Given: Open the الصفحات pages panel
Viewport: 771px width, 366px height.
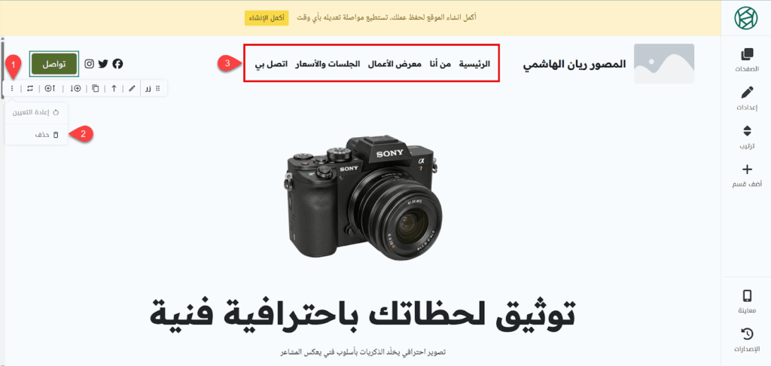Looking at the screenshot, I should click(746, 59).
